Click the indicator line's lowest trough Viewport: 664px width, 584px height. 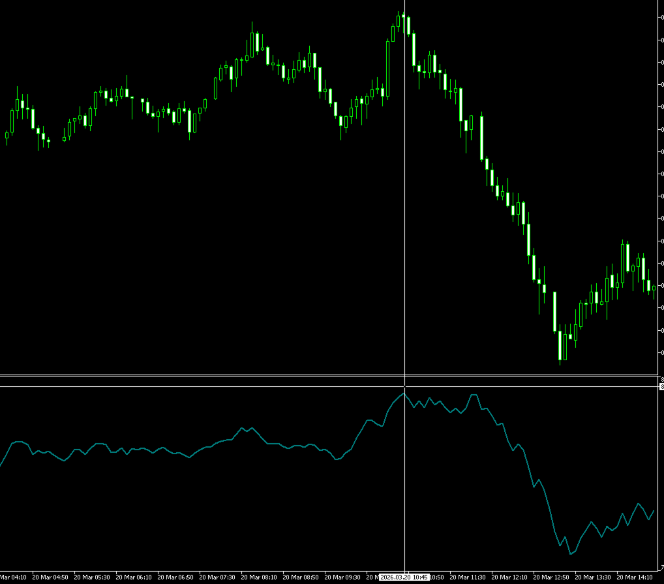point(571,553)
